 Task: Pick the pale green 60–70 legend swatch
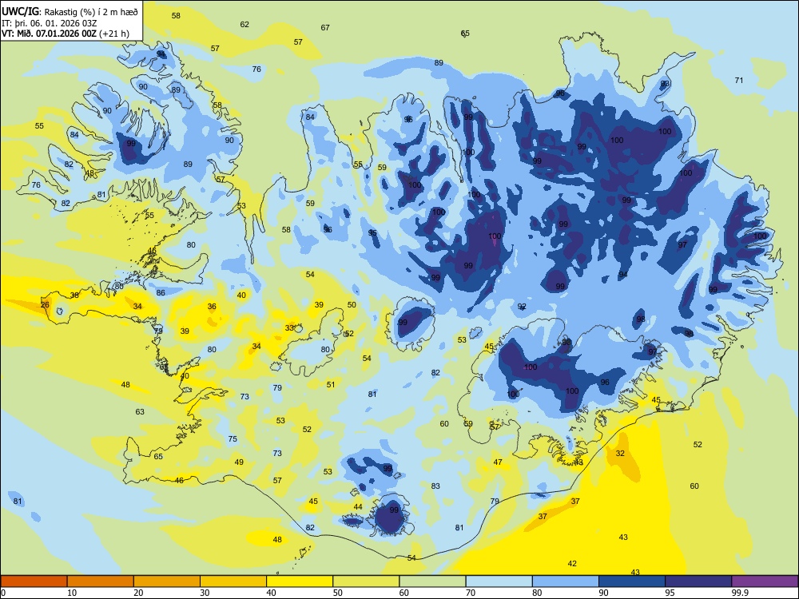(432, 581)
